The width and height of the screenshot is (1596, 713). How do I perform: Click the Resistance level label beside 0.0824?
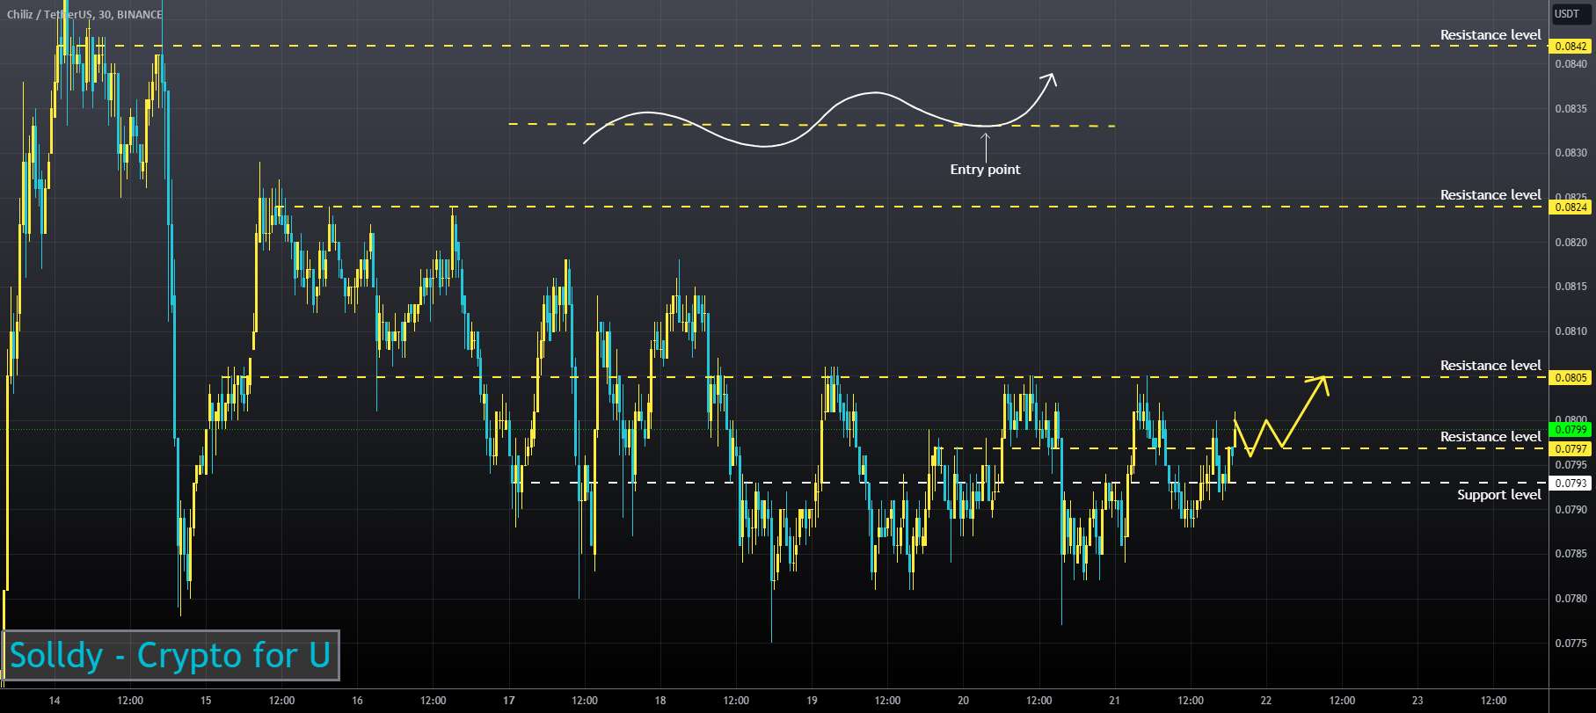1490,195
